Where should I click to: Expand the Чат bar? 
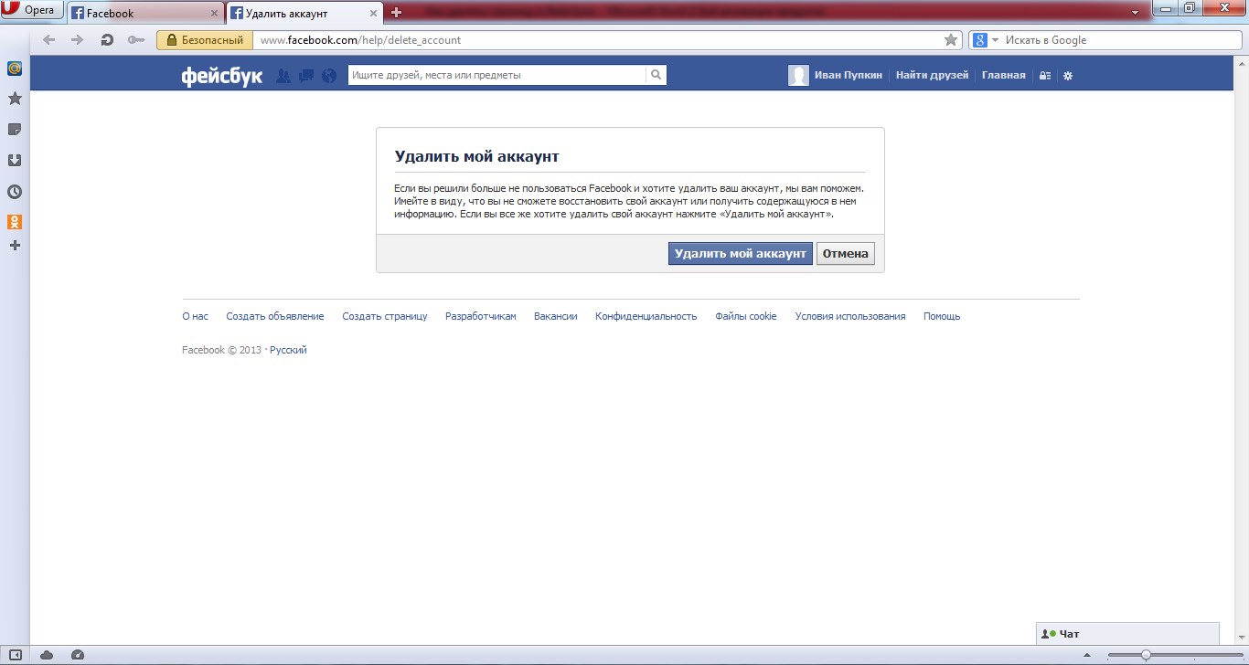pyautogui.click(x=1127, y=634)
